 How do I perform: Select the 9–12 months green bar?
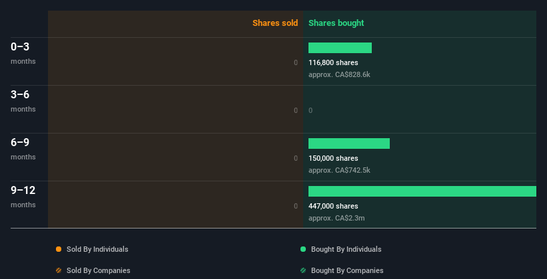coord(422,191)
